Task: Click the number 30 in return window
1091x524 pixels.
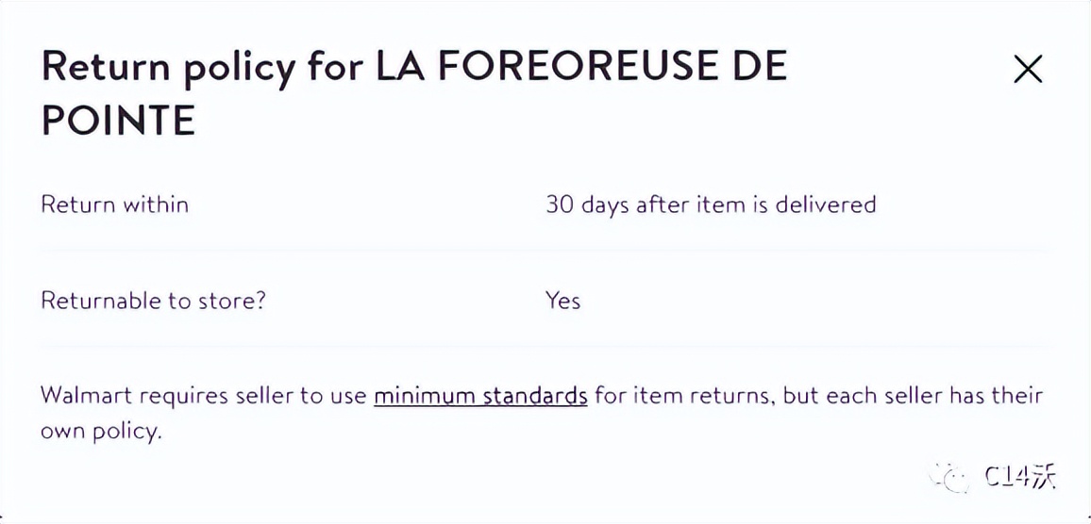Action: [560, 205]
